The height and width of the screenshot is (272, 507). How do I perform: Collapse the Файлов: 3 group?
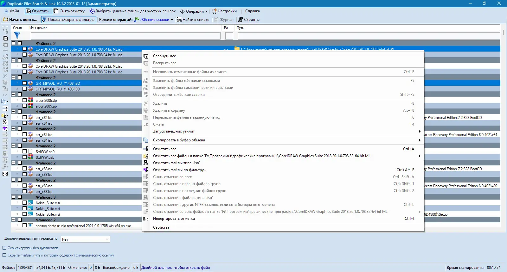tap(14, 197)
